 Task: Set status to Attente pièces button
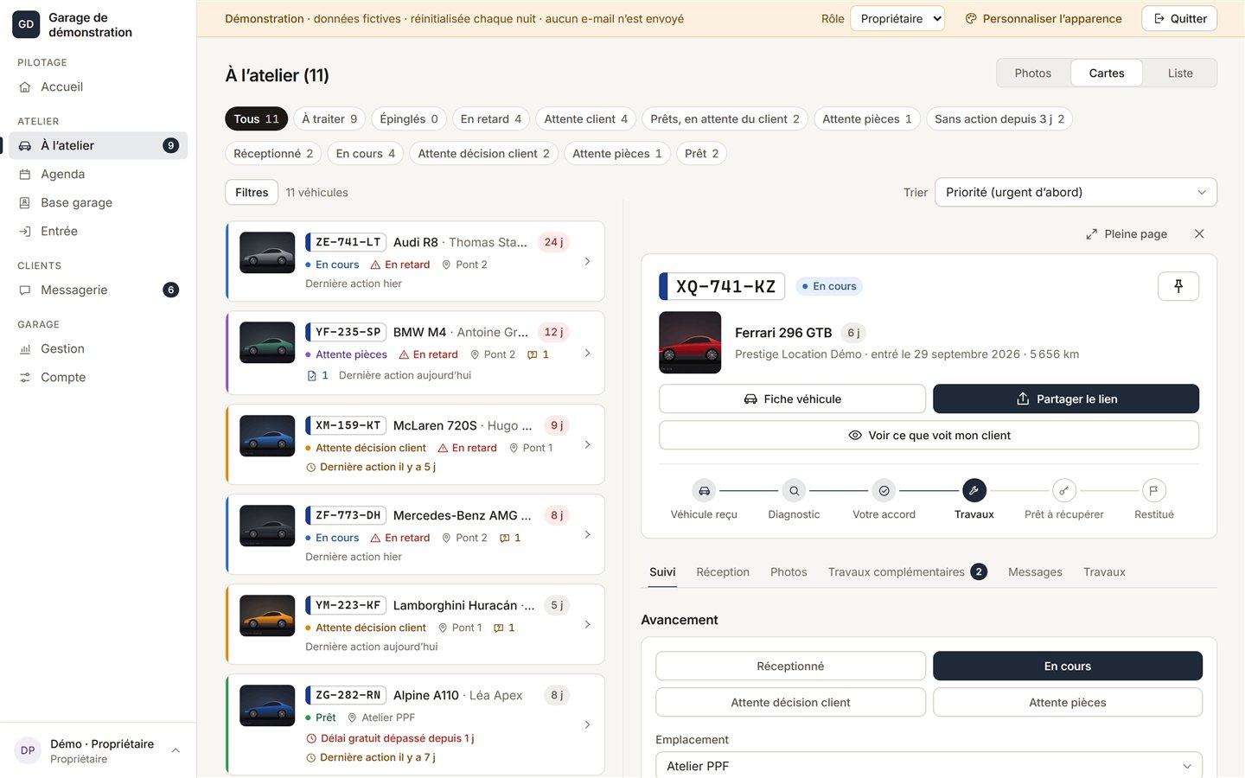click(x=1067, y=702)
